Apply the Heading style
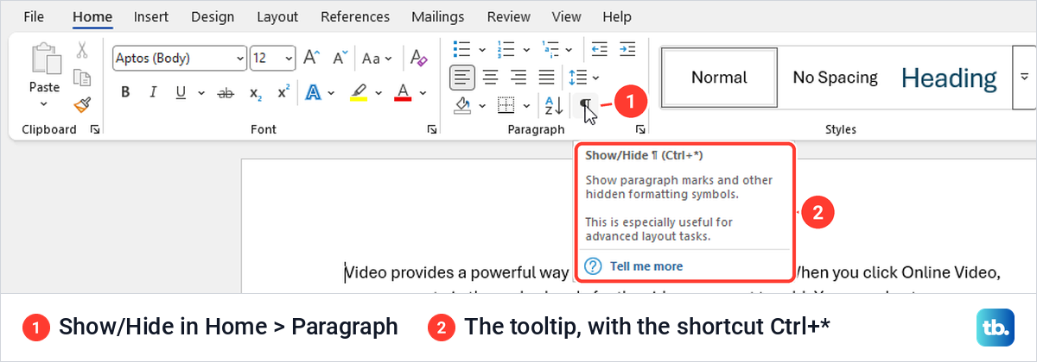This screenshot has height=362, width=1037. click(949, 78)
